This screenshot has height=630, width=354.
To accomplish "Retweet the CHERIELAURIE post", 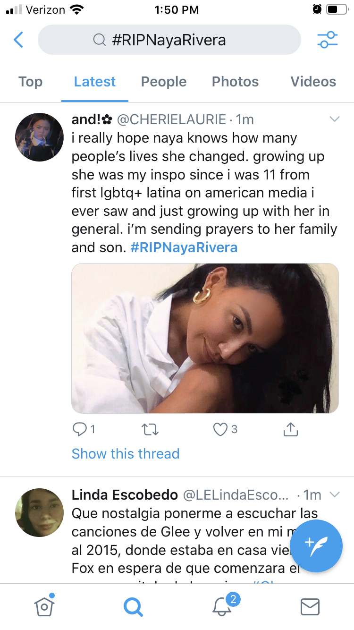I will 150,429.
